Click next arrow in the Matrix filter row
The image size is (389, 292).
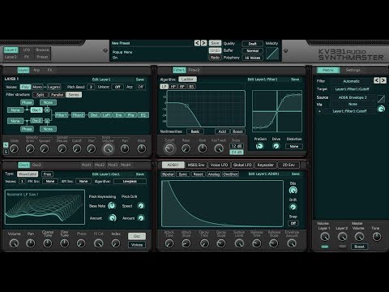tap(383, 80)
